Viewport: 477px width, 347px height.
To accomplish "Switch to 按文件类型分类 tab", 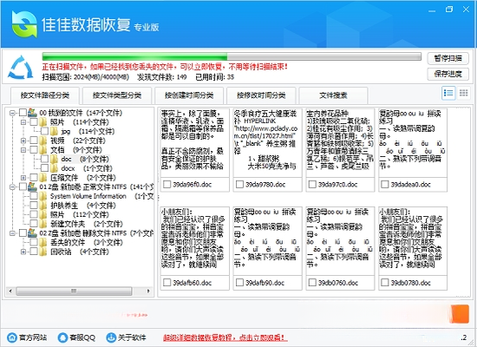I will tap(117, 95).
